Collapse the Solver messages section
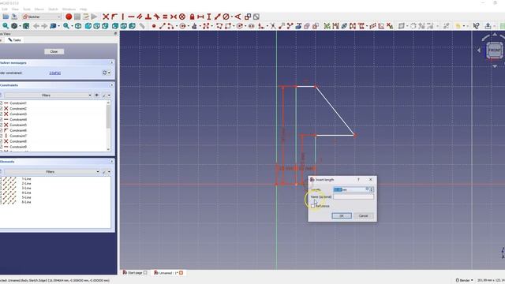Screen dimensions: 505x284 click(112, 62)
